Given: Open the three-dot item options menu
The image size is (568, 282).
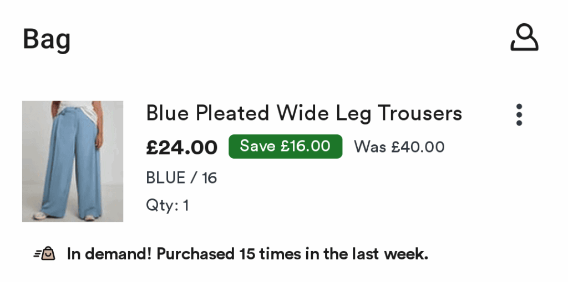Looking at the screenshot, I should 519,115.
